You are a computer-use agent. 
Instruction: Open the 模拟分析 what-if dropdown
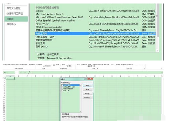(x=106, y=65)
